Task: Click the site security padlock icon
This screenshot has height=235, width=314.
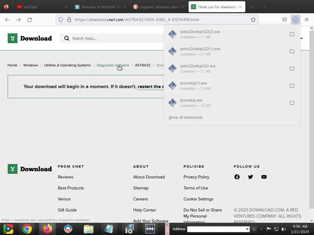Action: [69, 20]
